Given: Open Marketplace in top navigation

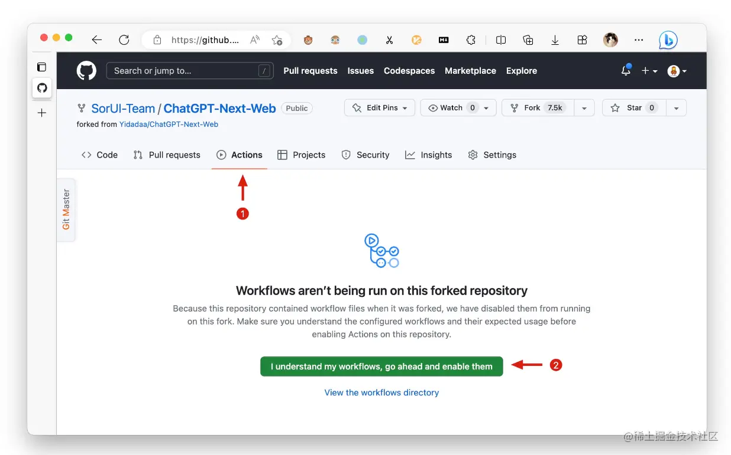Looking at the screenshot, I should click(470, 71).
